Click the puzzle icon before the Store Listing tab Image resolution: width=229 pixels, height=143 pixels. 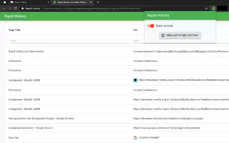pos(5,2)
